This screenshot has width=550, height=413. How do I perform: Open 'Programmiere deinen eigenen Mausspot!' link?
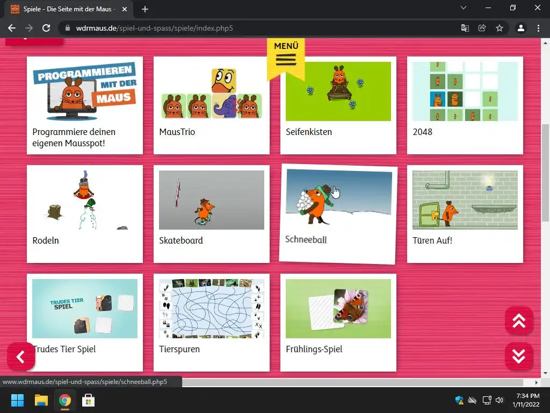click(x=74, y=137)
